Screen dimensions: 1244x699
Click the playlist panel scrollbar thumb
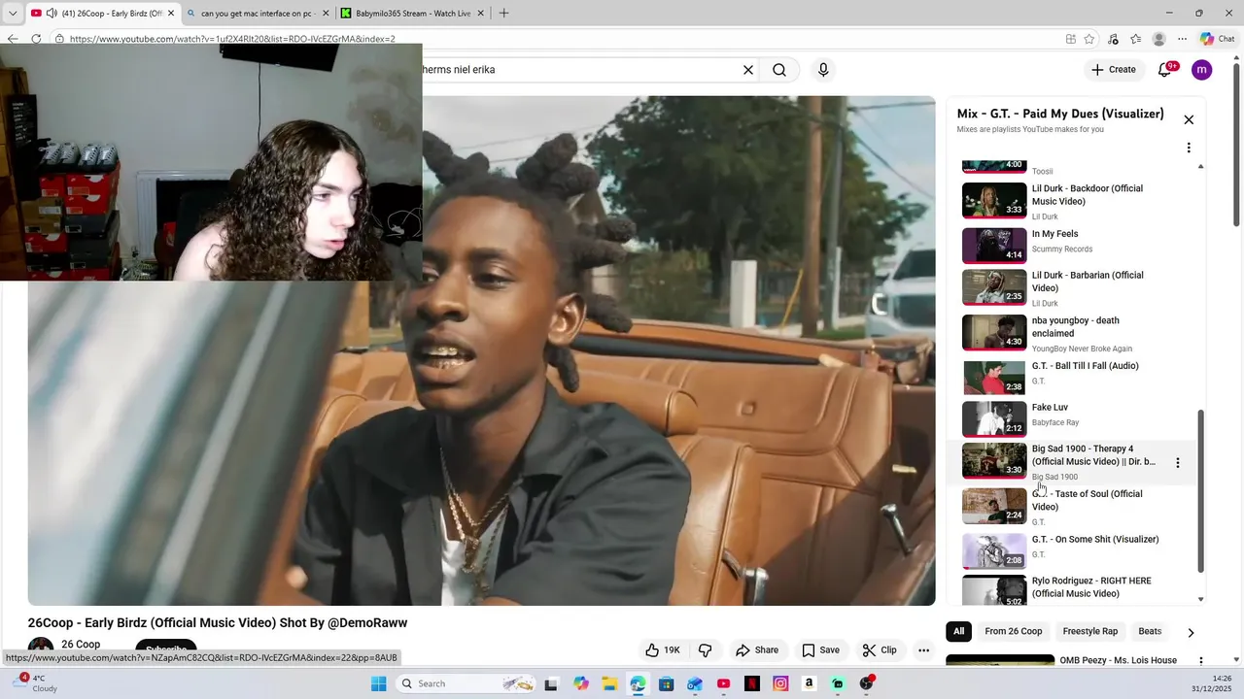1201,490
